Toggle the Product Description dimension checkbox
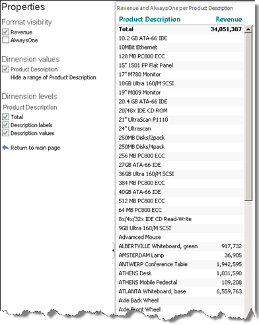The image size is (259, 325). [5, 69]
